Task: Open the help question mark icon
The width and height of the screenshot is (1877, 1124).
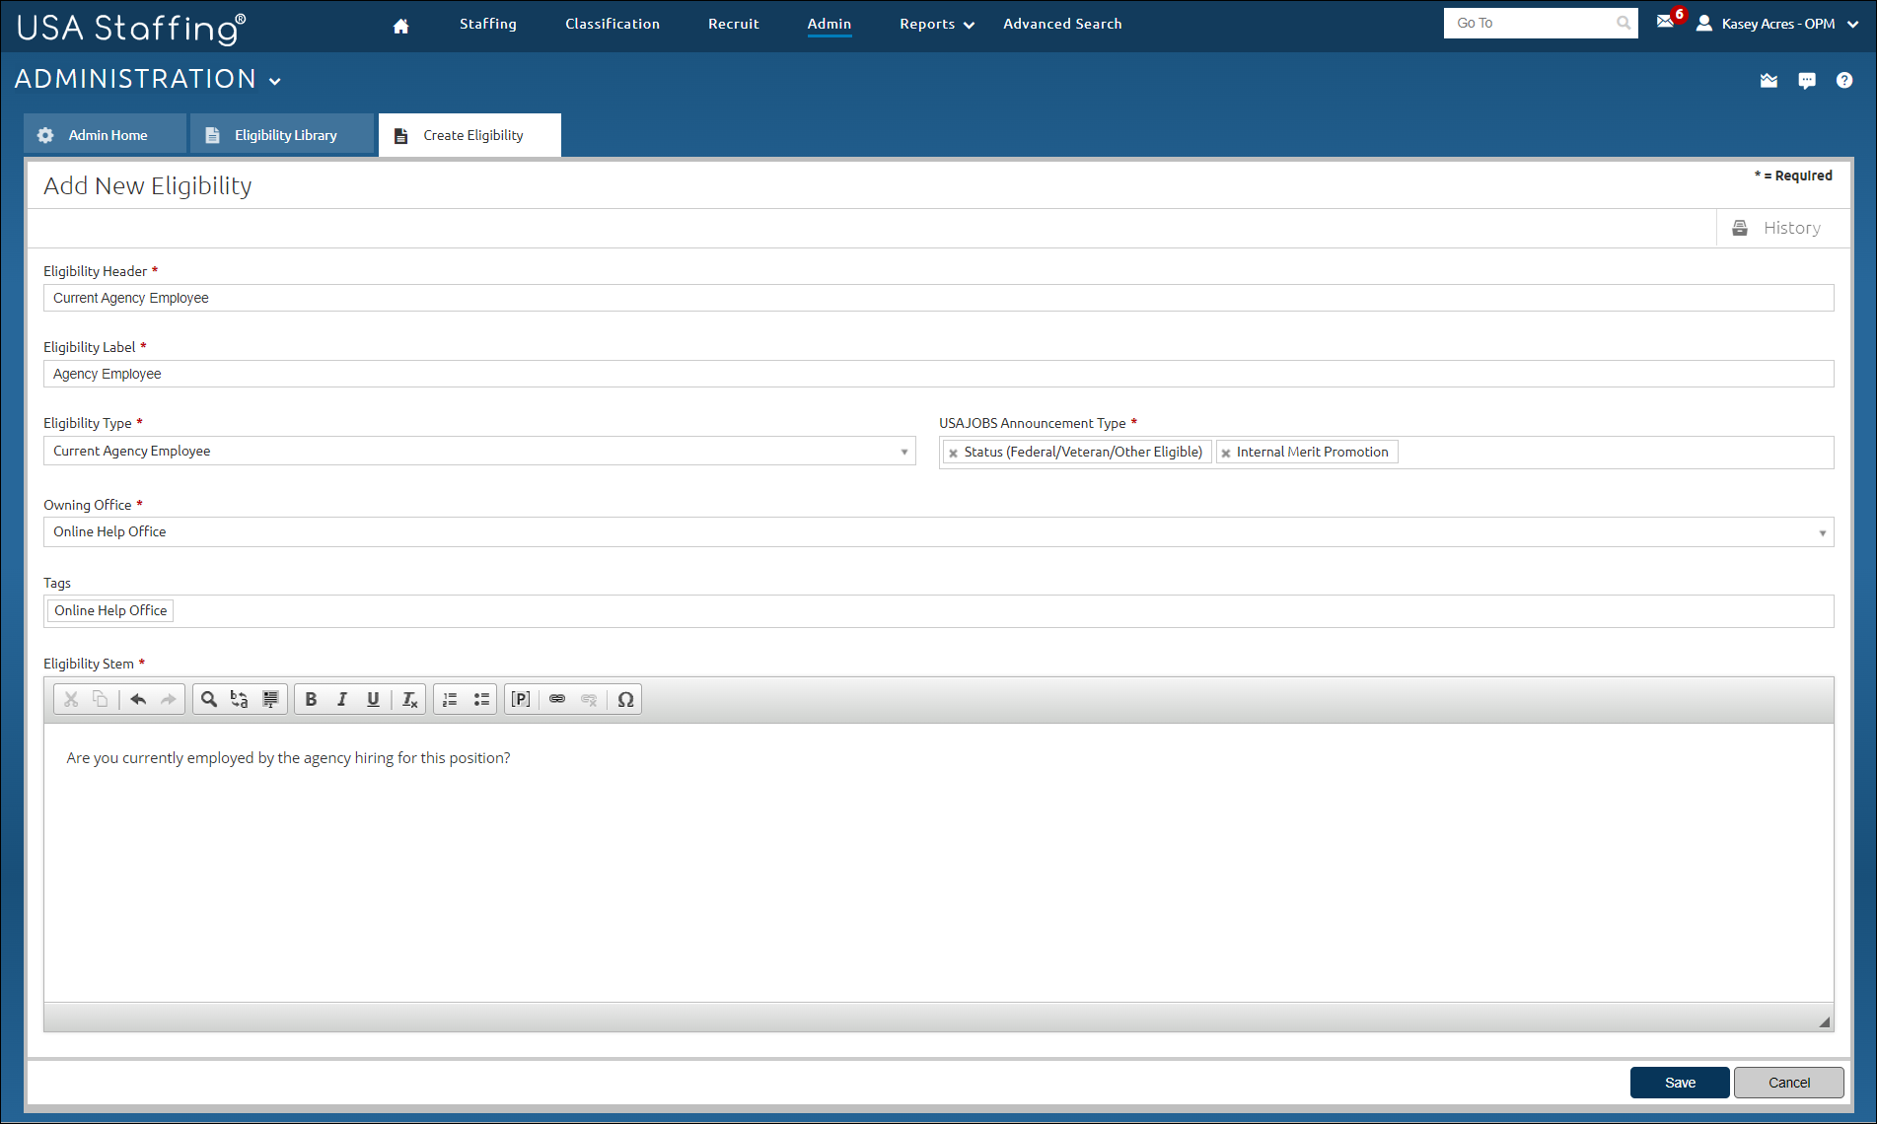Action: (1843, 81)
